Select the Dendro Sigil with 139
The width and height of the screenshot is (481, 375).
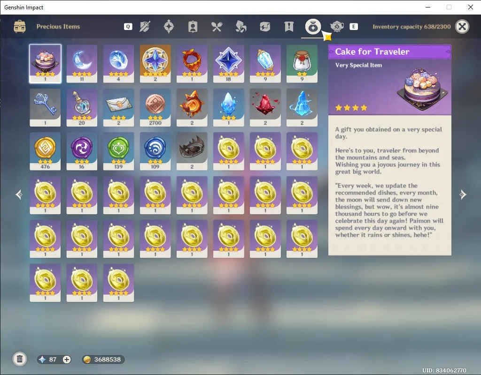click(x=118, y=151)
